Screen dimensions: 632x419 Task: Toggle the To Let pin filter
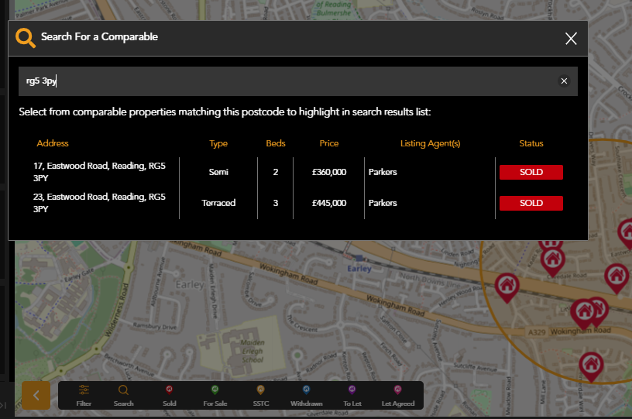[352, 394]
